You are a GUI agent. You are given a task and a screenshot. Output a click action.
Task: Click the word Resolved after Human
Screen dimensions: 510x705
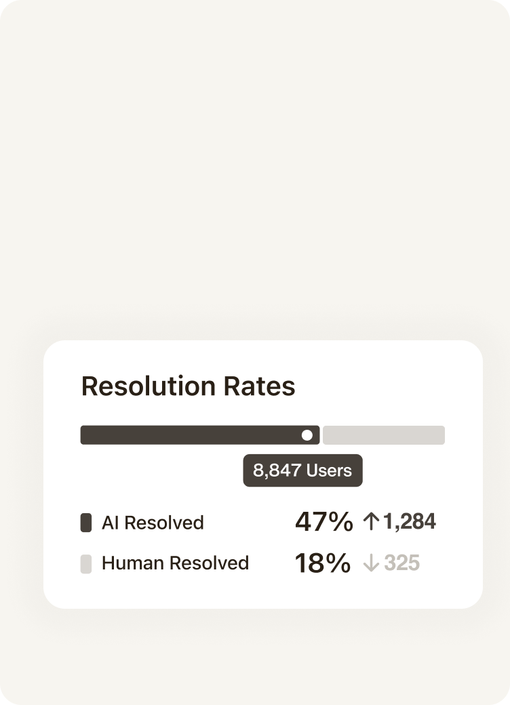[x=209, y=563]
